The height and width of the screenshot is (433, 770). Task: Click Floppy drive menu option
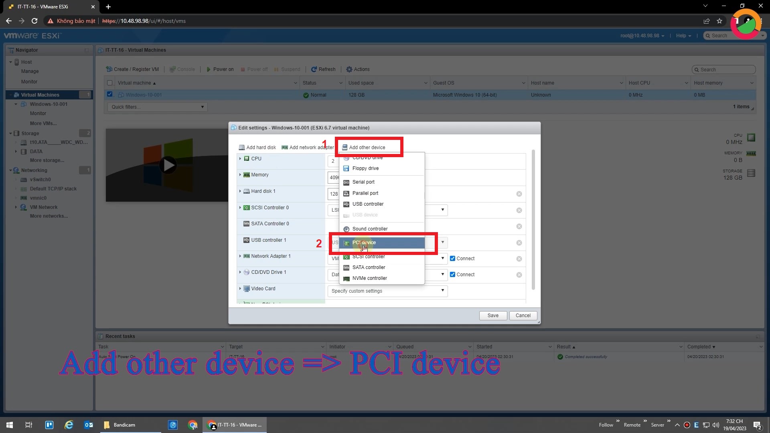(x=365, y=168)
